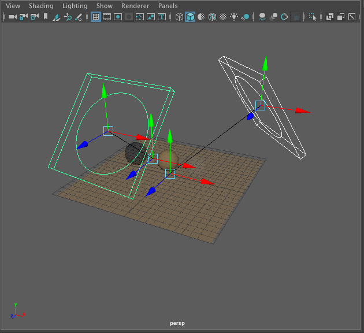Toggle the viewport grid display

pos(96,17)
